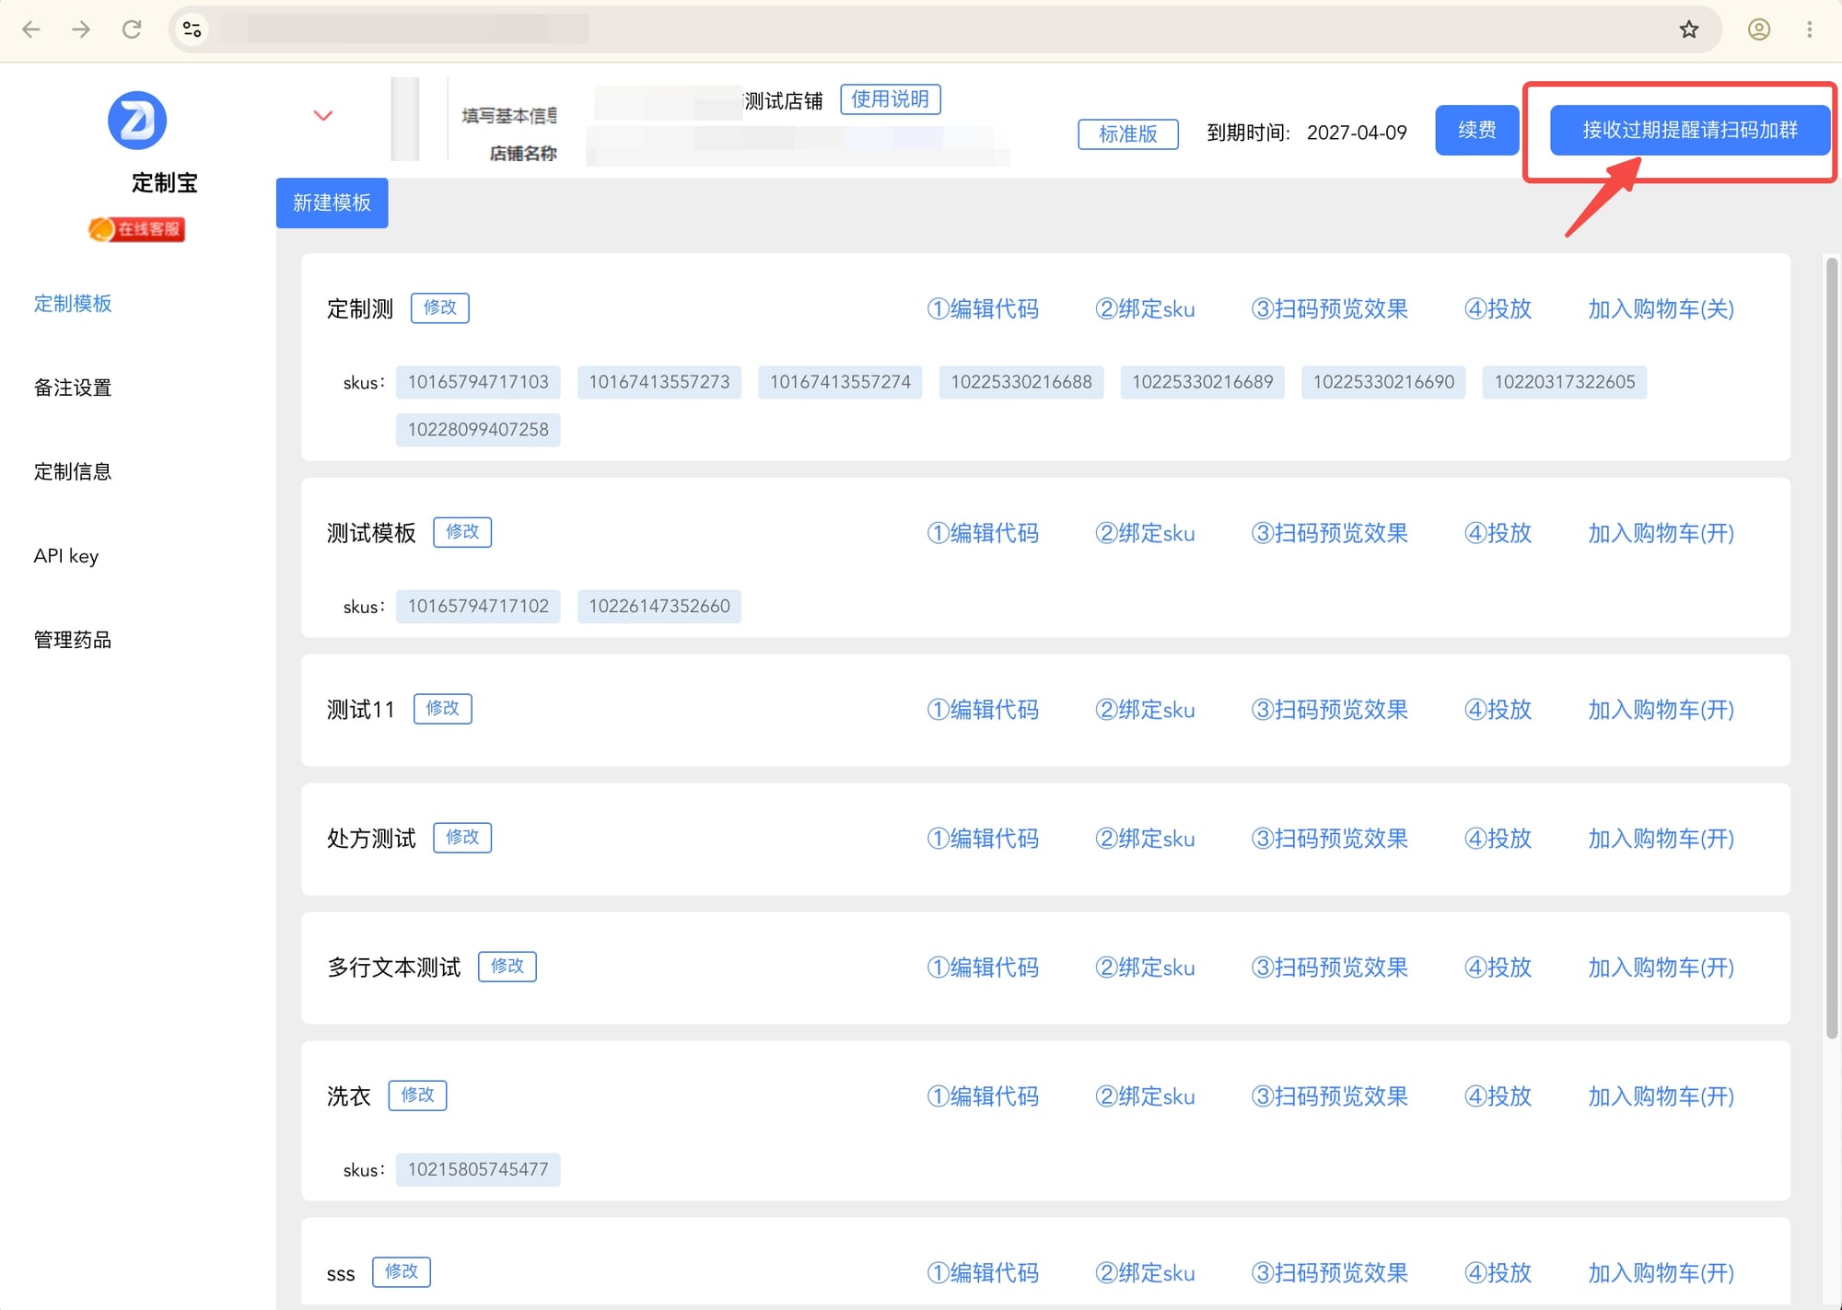Open the browser profile icon
Viewport: 1842px width, 1310px height.
click(x=1758, y=29)
